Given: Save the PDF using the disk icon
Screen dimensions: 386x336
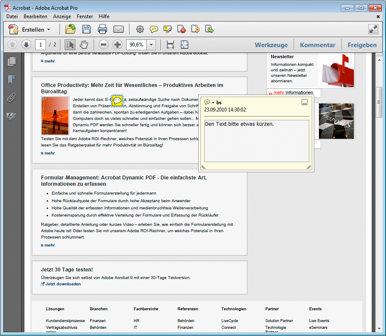Looking at the screenshot, I should [x=87, y=29].
